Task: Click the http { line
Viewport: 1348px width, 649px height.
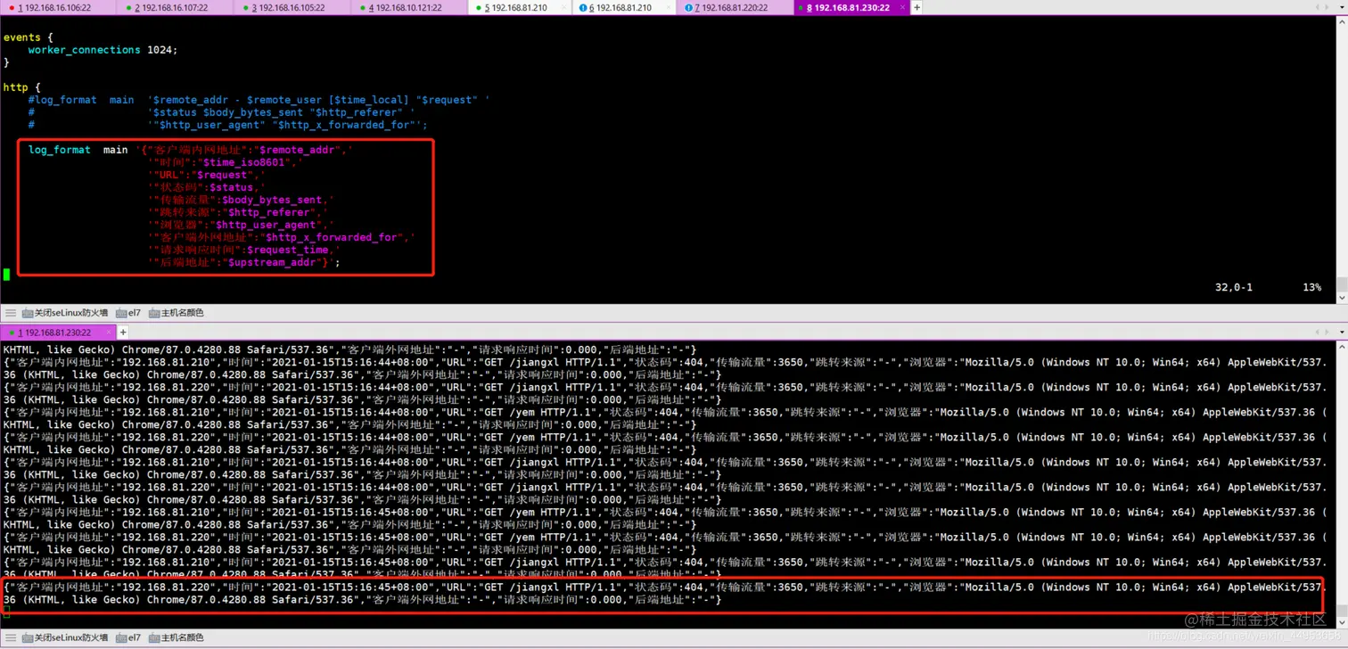Action: click(21, 87)
